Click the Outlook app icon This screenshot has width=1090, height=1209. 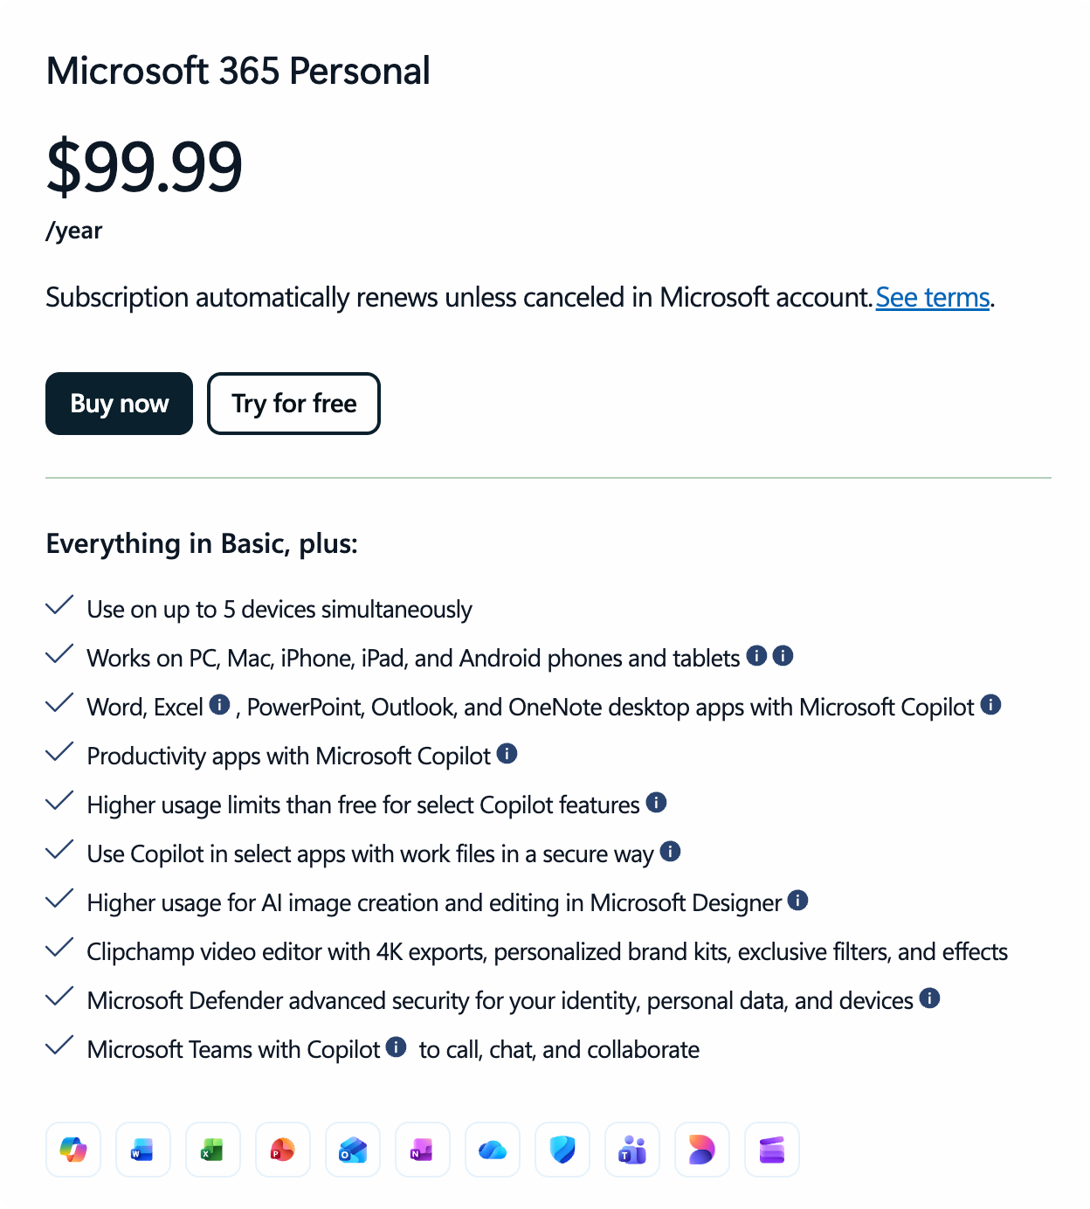tap(353, 1150)
